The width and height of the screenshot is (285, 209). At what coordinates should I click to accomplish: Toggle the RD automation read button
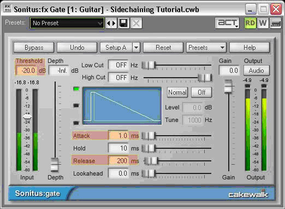[x=250, y=23]
